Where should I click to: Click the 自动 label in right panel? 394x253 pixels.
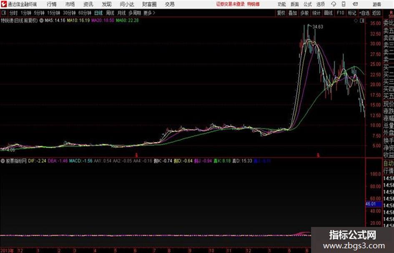click(389, 163)
